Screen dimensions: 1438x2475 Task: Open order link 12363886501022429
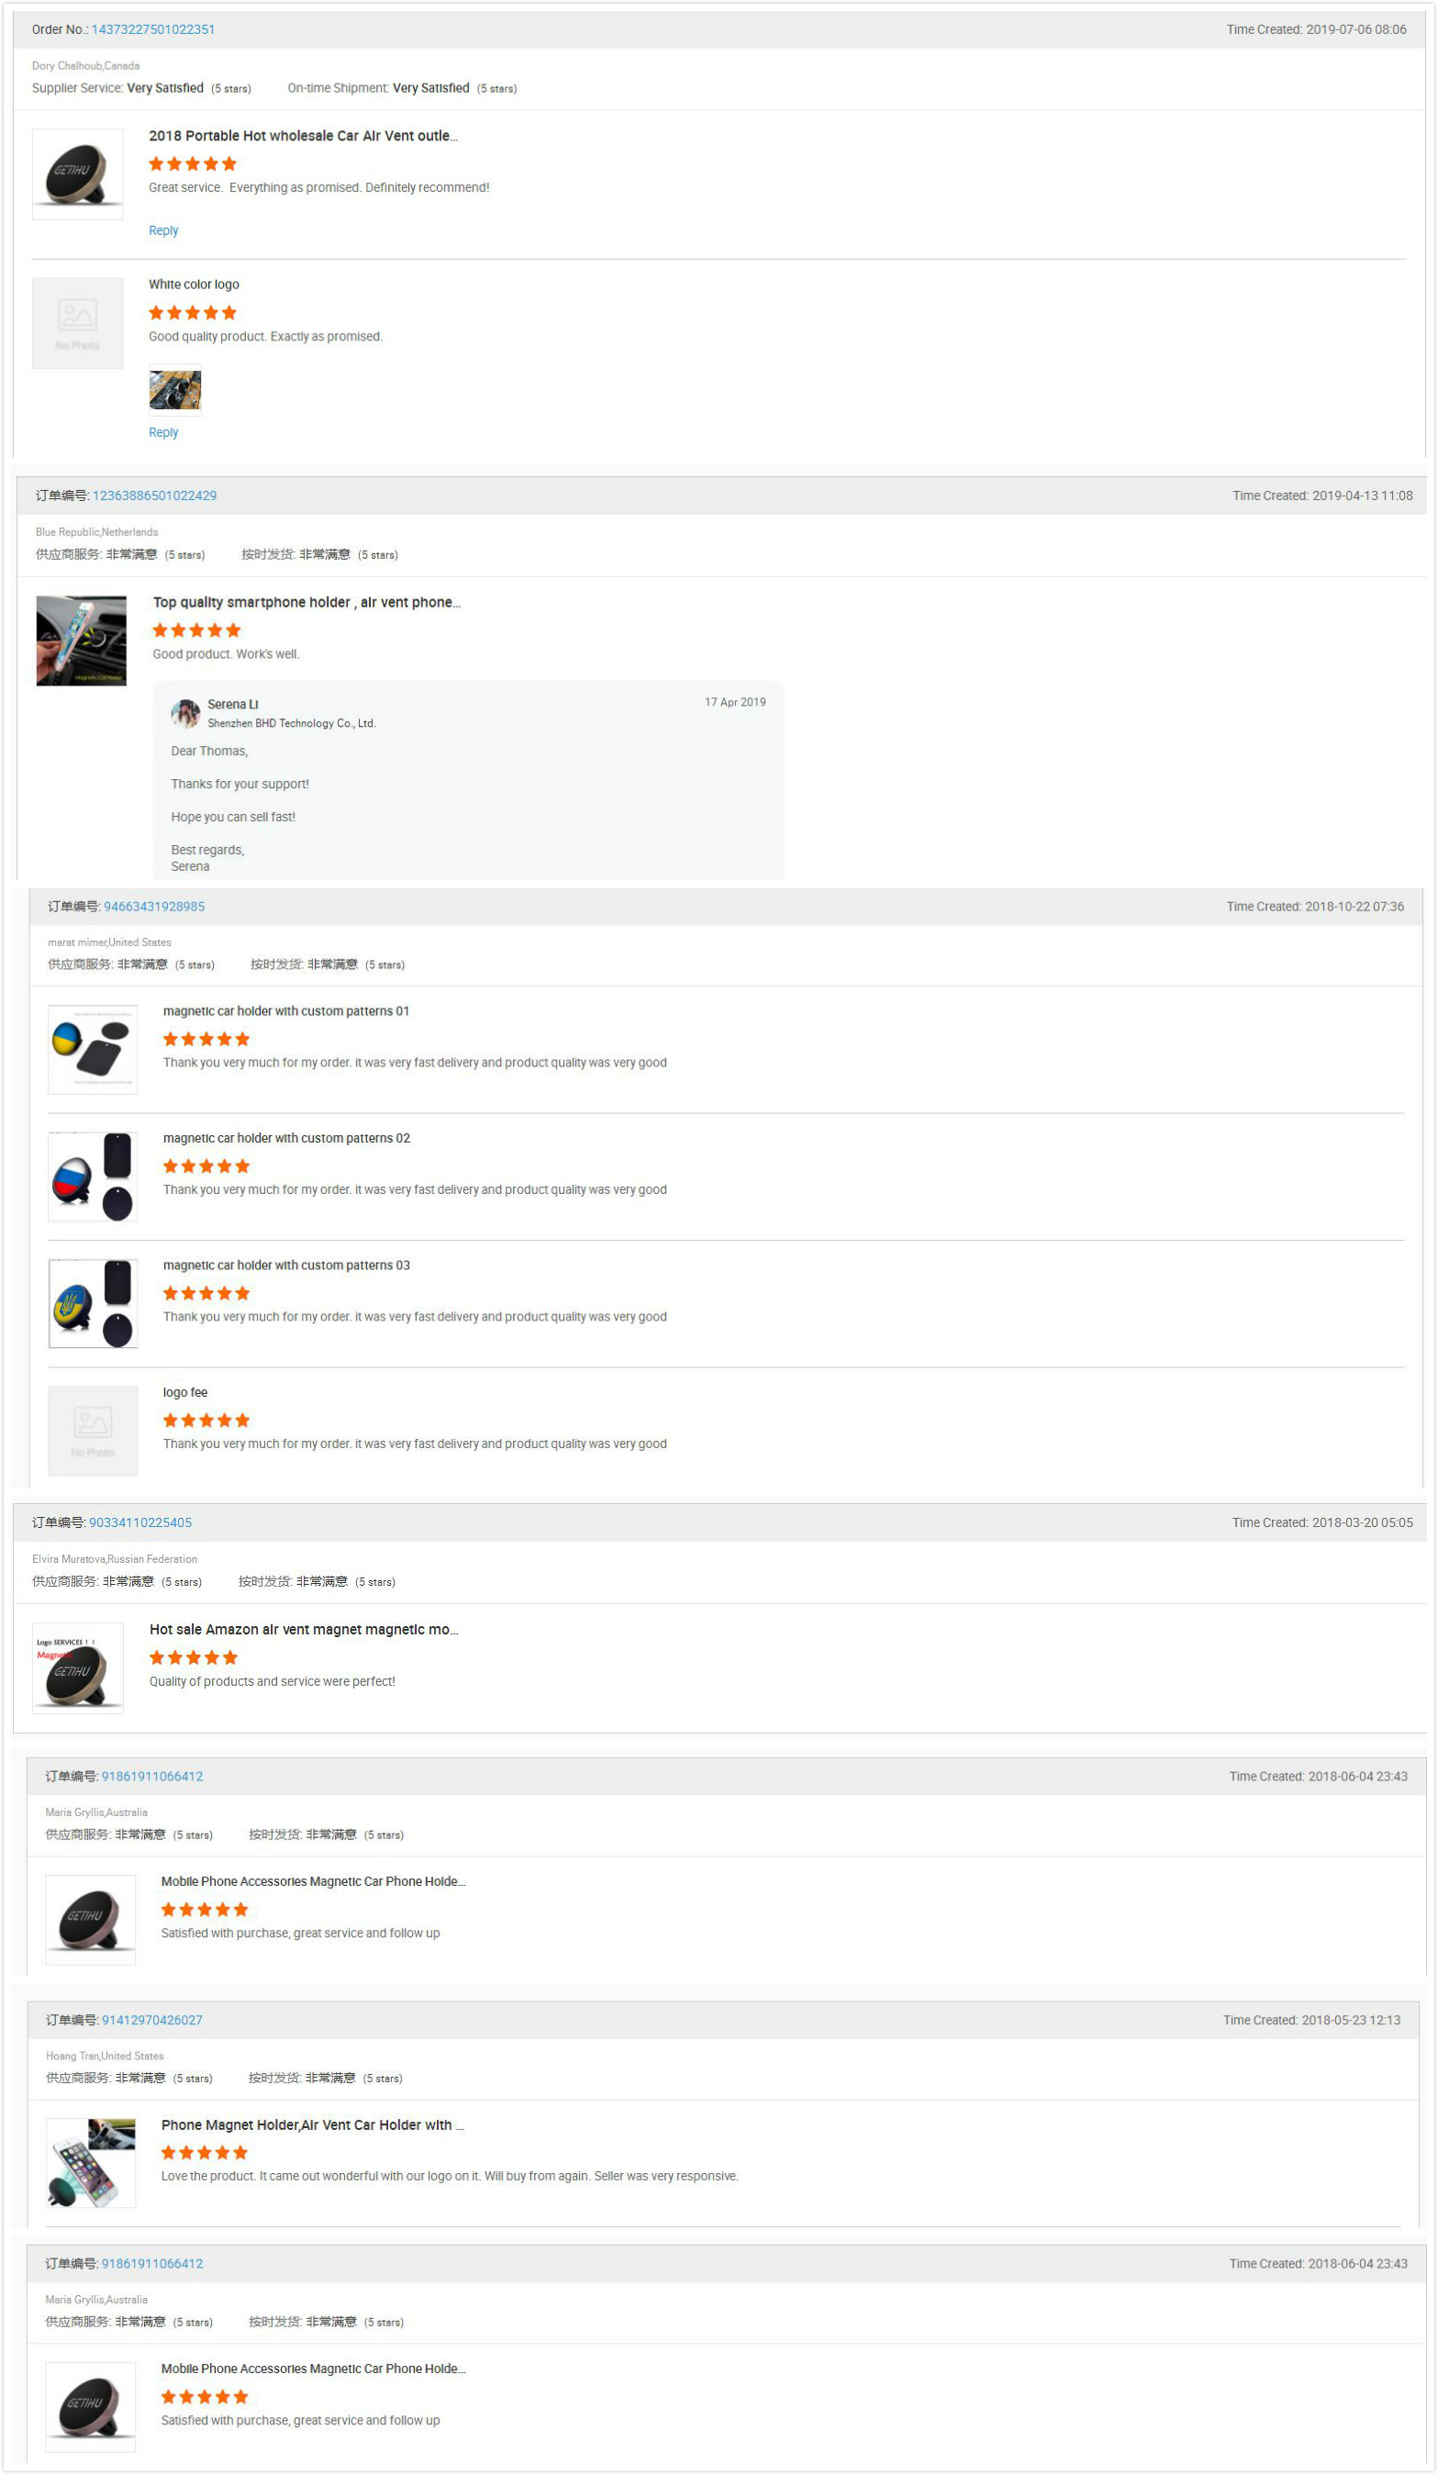tap(154, 495)
